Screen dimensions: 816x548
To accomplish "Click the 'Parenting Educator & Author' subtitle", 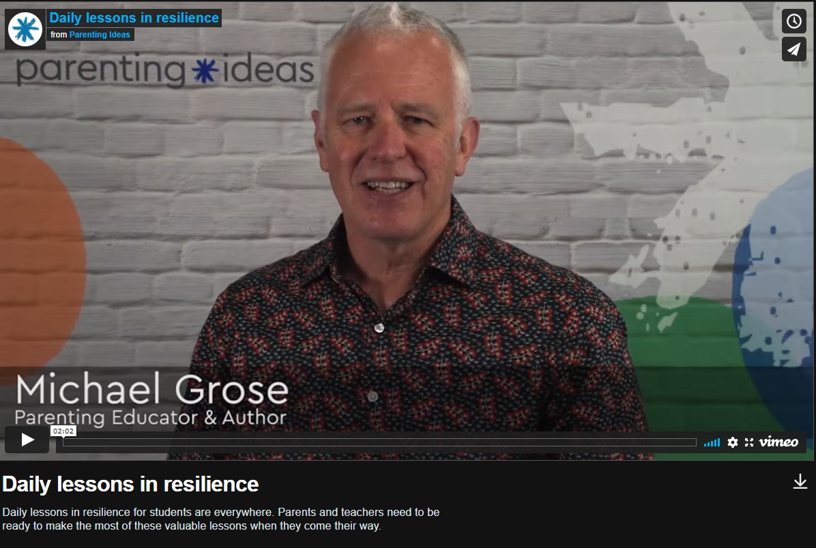I will pos(150,418).
